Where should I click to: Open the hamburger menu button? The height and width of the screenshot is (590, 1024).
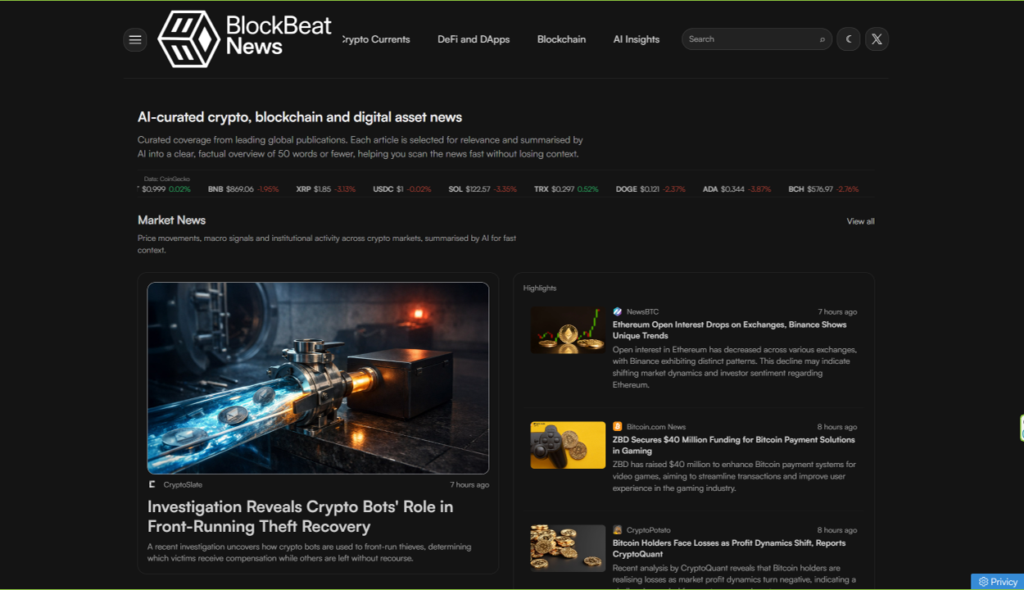coord(135,39)
